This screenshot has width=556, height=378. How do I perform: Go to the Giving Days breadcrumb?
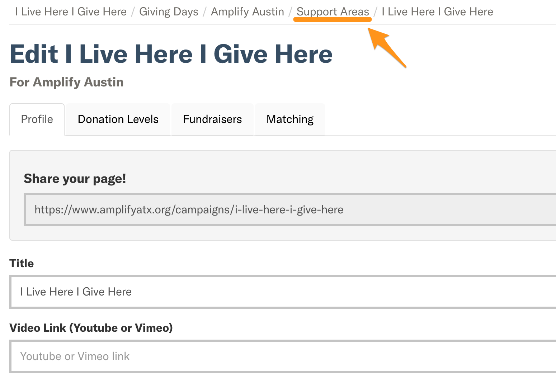pyautogui.click(x=169, y=12)
